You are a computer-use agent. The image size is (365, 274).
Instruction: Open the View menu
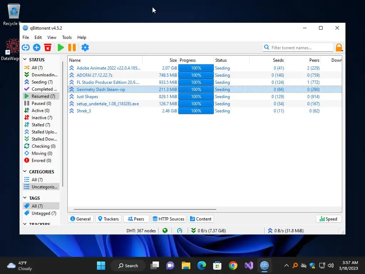[52, 37]
